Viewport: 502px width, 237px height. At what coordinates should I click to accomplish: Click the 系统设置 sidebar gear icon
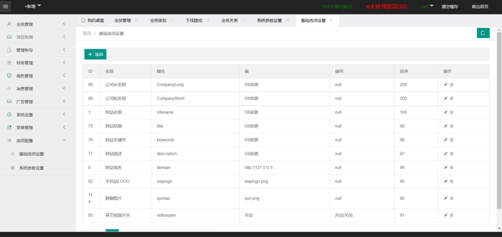[9, 115]
